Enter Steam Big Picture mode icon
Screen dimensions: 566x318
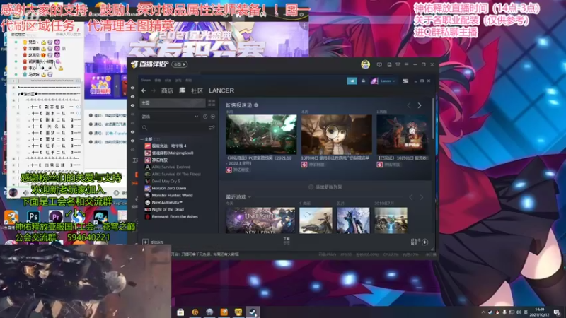405,81
